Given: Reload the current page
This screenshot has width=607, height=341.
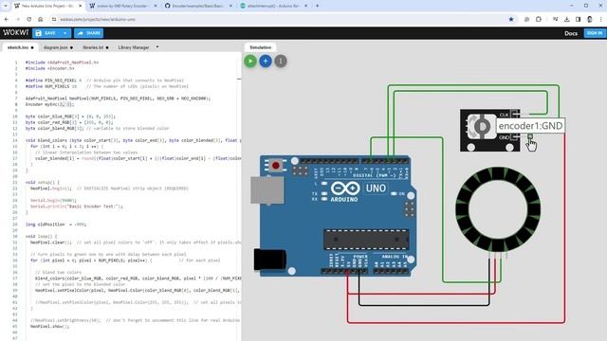Looking at the screenshot, I should click(x=29, y=19).
